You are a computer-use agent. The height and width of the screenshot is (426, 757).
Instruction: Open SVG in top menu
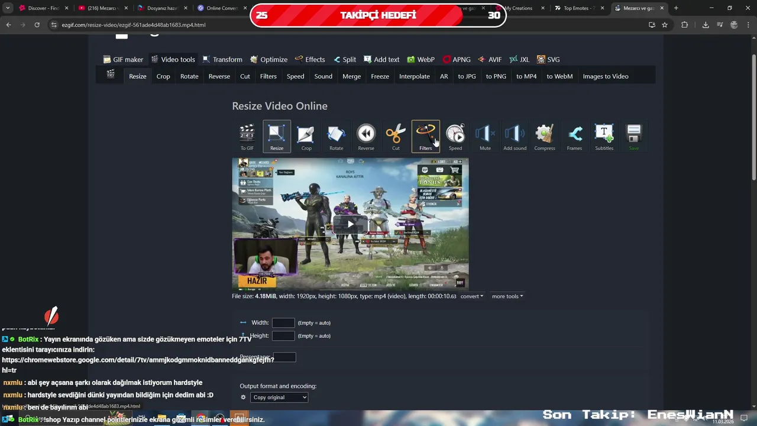548,59
